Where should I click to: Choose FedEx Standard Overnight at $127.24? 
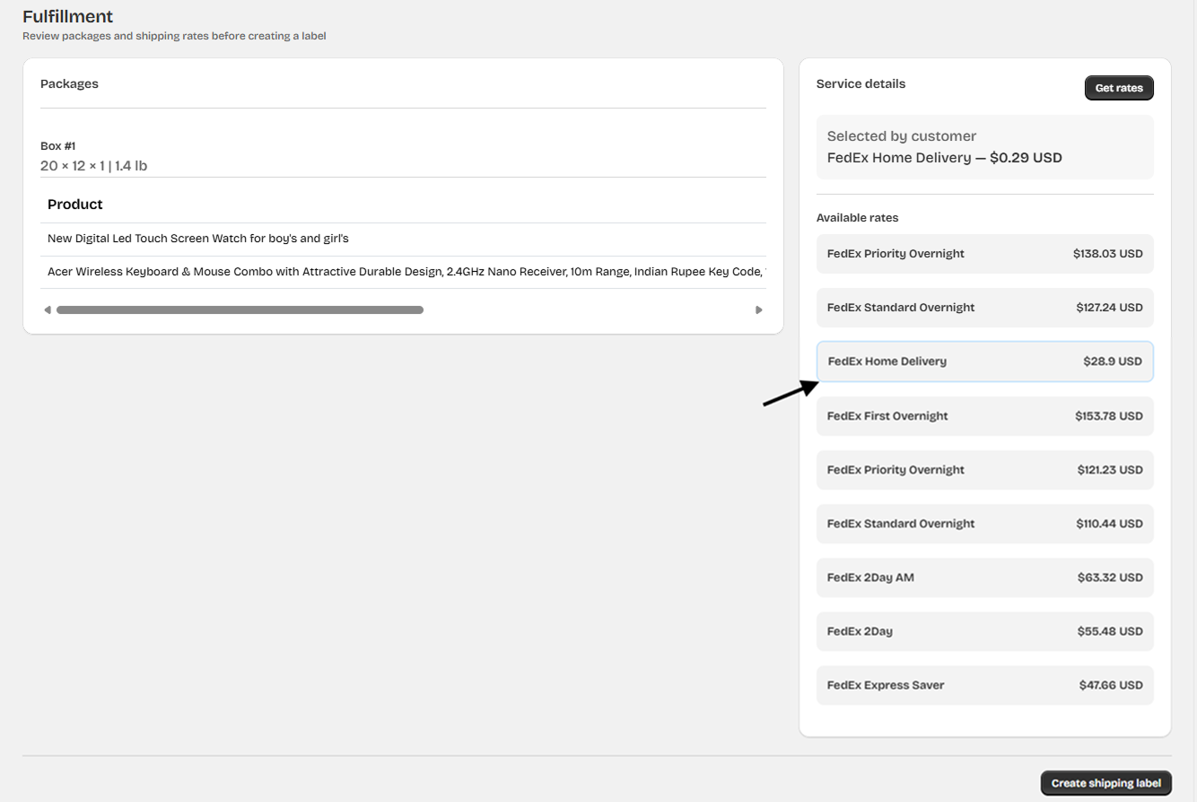984,308
